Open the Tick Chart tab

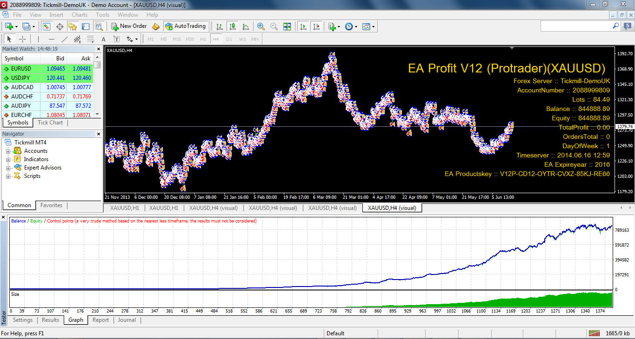[x=50, y=123]
